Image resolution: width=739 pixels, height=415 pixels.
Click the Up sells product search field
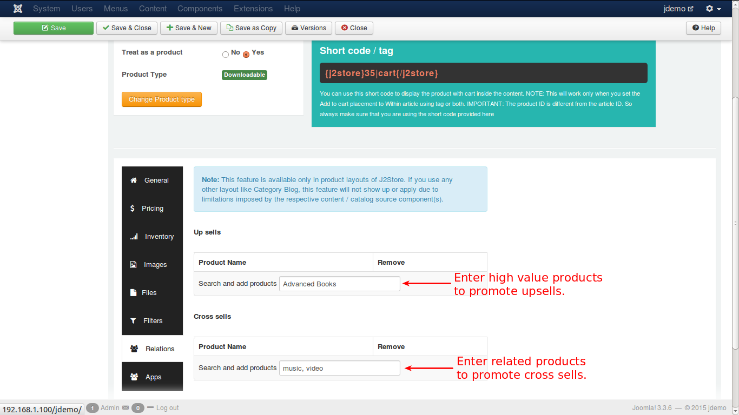click(x=339, y=284)
